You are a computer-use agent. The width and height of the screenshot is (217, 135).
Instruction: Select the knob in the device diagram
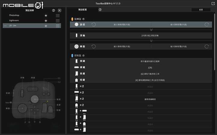[35, 99]
